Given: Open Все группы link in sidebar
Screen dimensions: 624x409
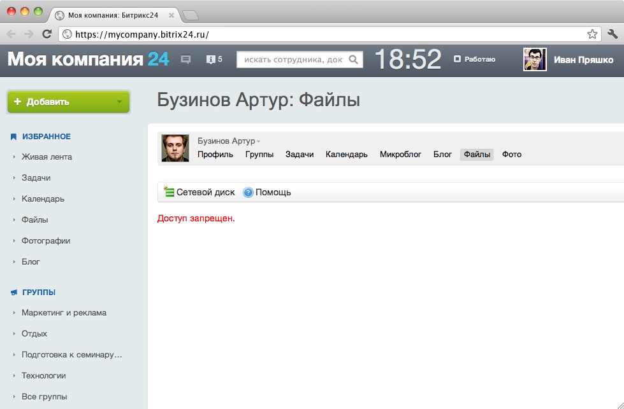Looking at the screenshot, I should [44, 397].
